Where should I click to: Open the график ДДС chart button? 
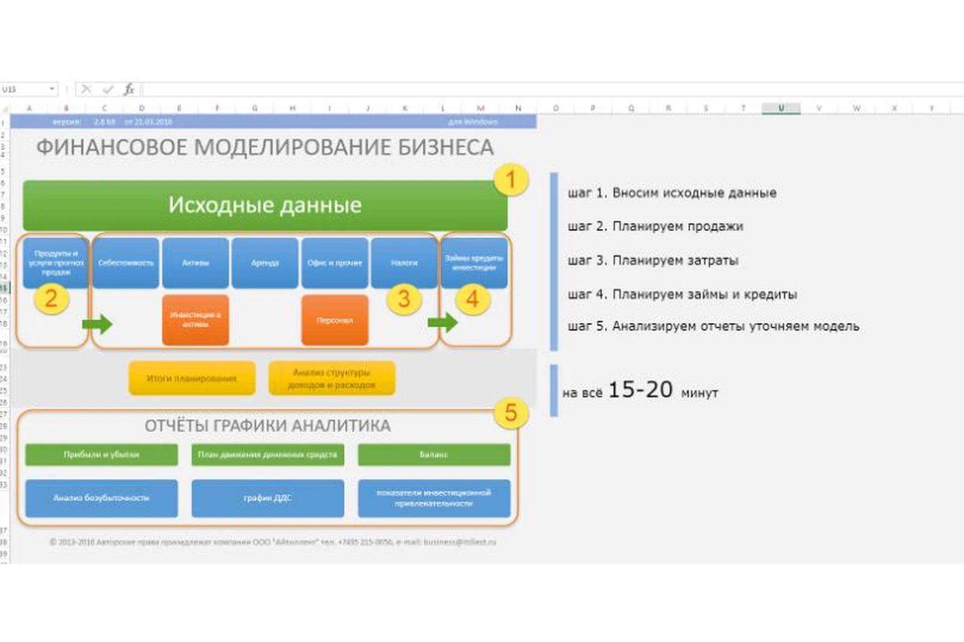click(x=268, y=498)
